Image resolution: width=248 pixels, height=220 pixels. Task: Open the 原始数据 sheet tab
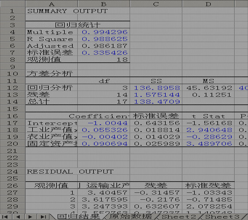130,217
